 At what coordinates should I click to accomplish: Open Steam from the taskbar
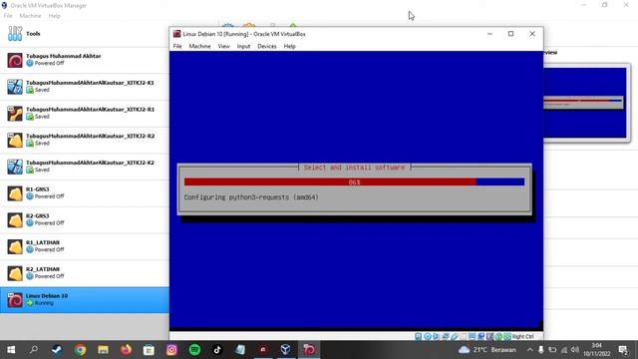click(x=57, y=350)
